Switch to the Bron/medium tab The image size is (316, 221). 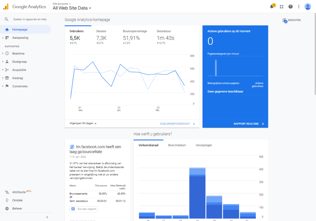pyautogui.click(x=177, y=145)
